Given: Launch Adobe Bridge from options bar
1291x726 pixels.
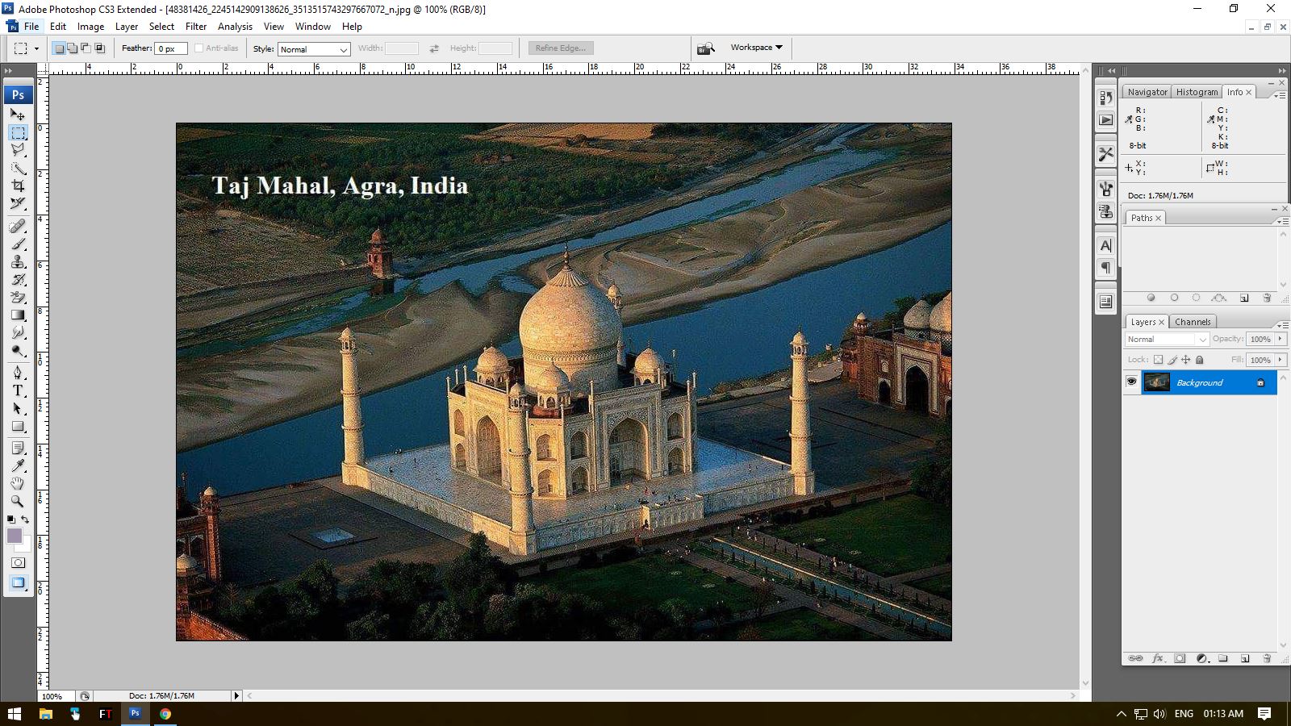Looking at the screenshot, I should [706, 48].
